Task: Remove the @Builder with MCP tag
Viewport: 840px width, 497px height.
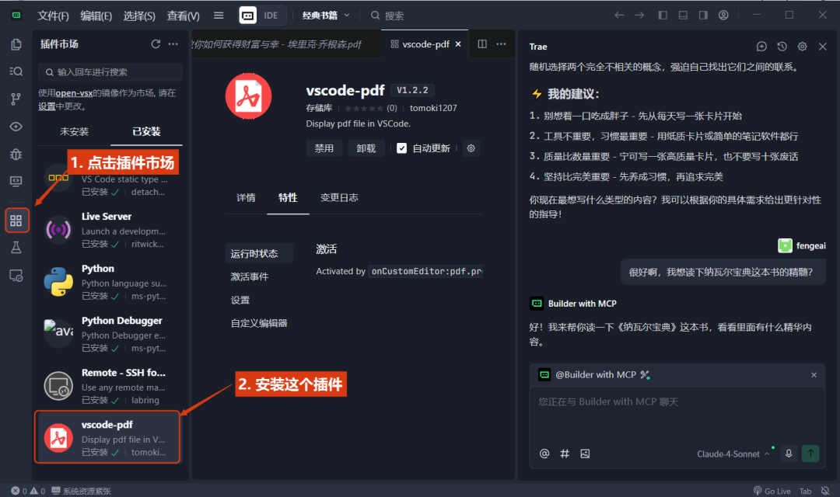Action: tap(814, 375)
